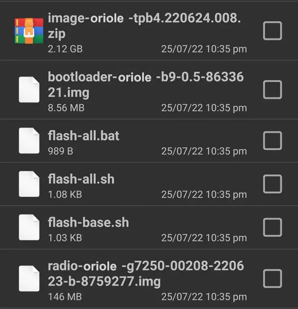Tap the flash-all.bat file name
298x309 pixels.
click(x=84, y=136)
